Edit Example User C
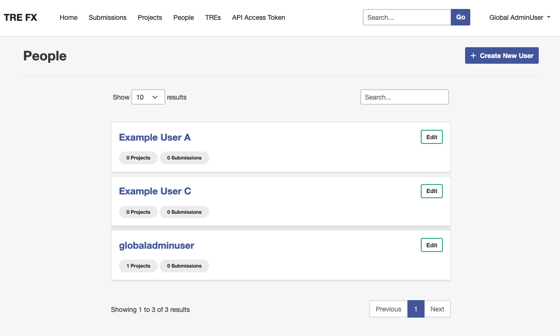Screen dimensions: 560x336 432,191
